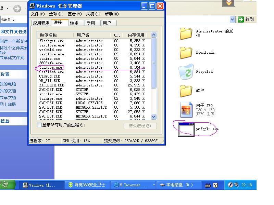Viewport: 274px width, 205px height.
Task: Click the 360 shield taskbar icon
Action: [71, 185]
